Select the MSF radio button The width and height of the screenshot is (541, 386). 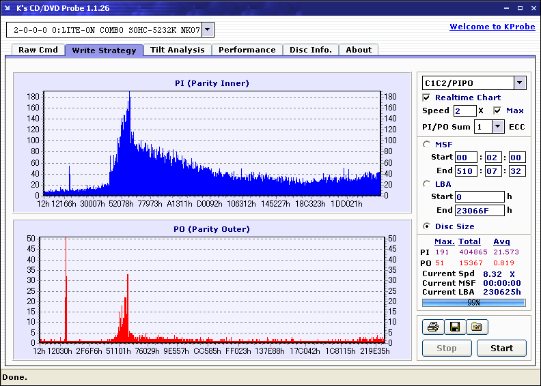pyautogui.click(x=427, y=144)
